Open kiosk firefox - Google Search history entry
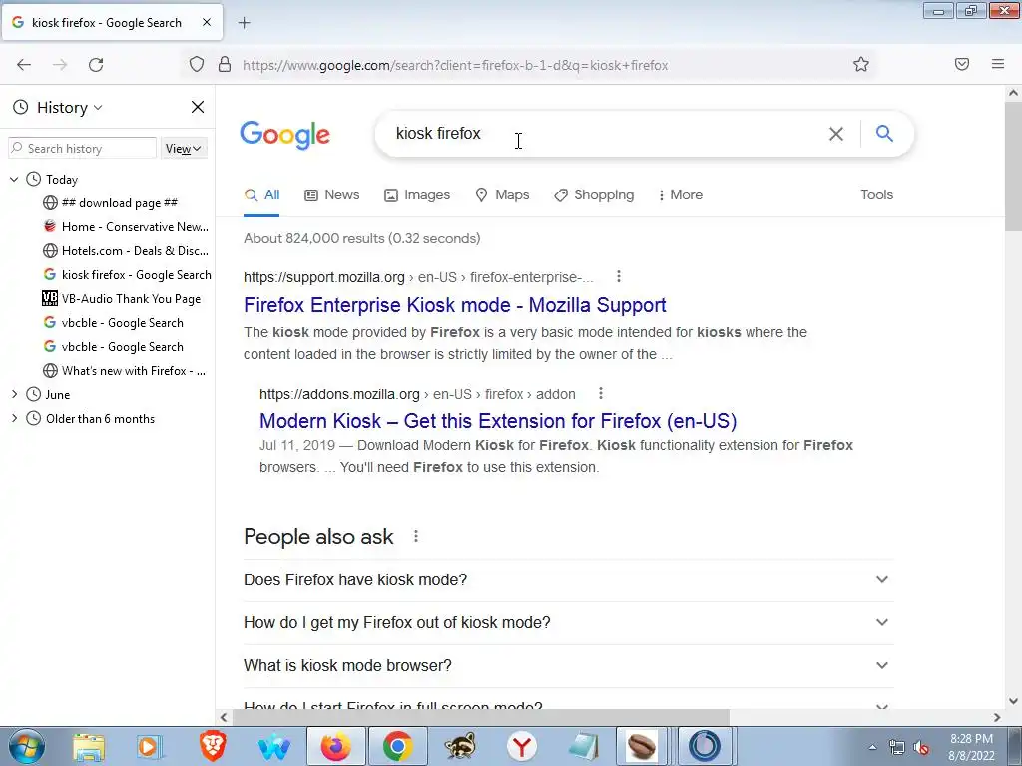The height and width of the screenshot is (766, 1022). point(127,275)
